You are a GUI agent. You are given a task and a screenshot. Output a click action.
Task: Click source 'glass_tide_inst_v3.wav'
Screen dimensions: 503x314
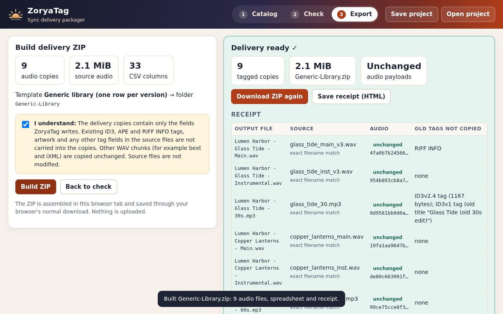click(321, 172)
